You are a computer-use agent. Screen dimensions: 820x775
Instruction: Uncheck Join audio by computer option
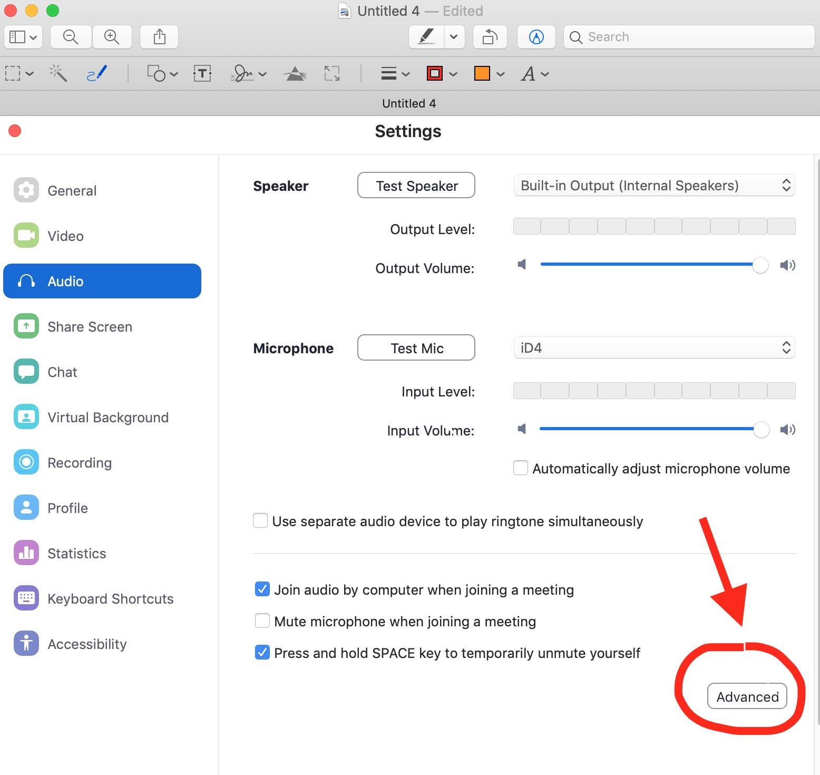tap(262, 589)
